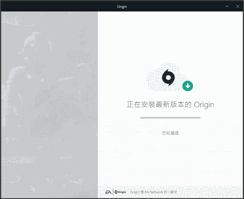Click the white arrow inside the green circle
The image size is (244, 199).
click(x=188, y=86)
